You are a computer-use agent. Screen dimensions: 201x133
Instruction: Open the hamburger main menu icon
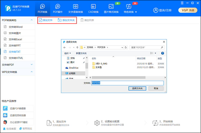(182, 3)
